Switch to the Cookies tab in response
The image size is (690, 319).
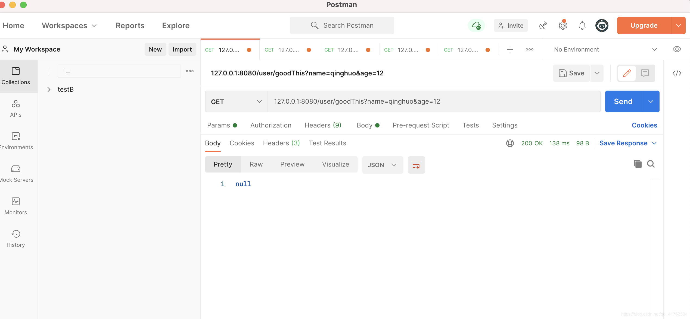(x=242, y=143)
